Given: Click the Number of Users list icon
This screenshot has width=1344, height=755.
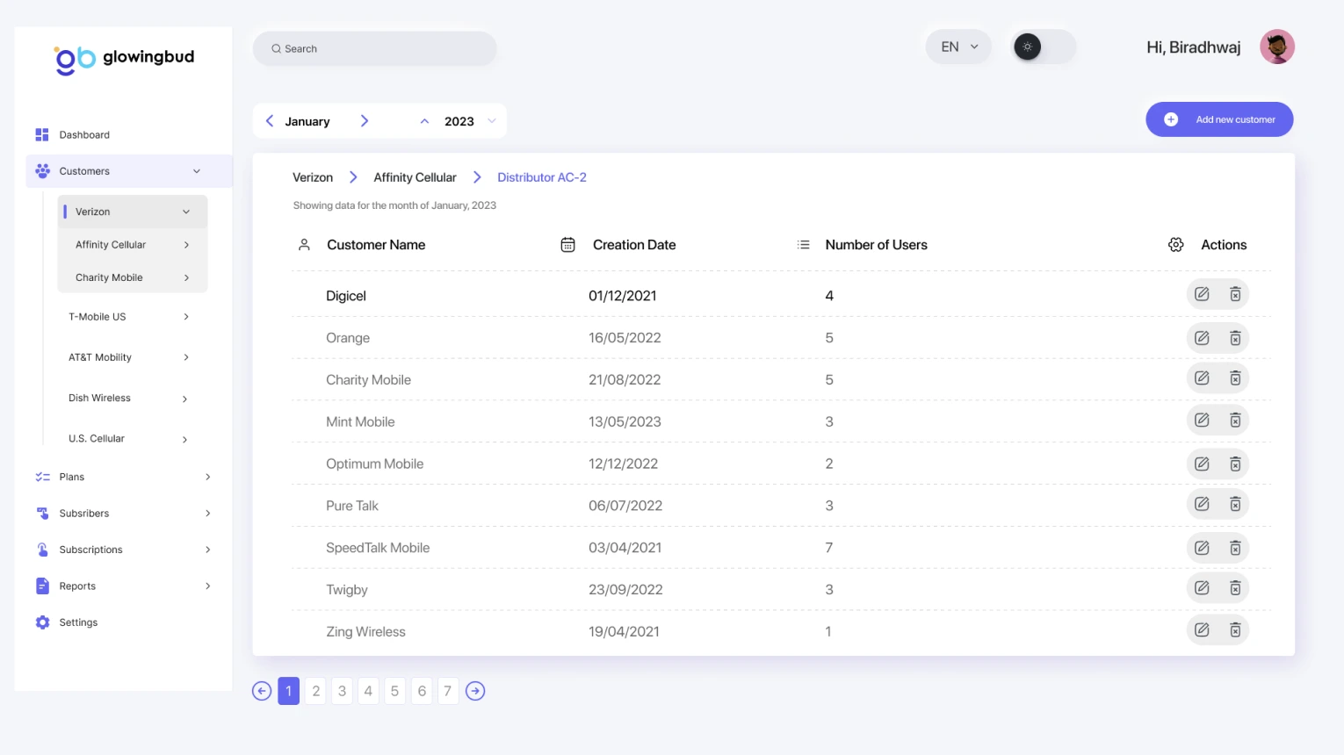Looking at the screenshot, I should [803, 245].
